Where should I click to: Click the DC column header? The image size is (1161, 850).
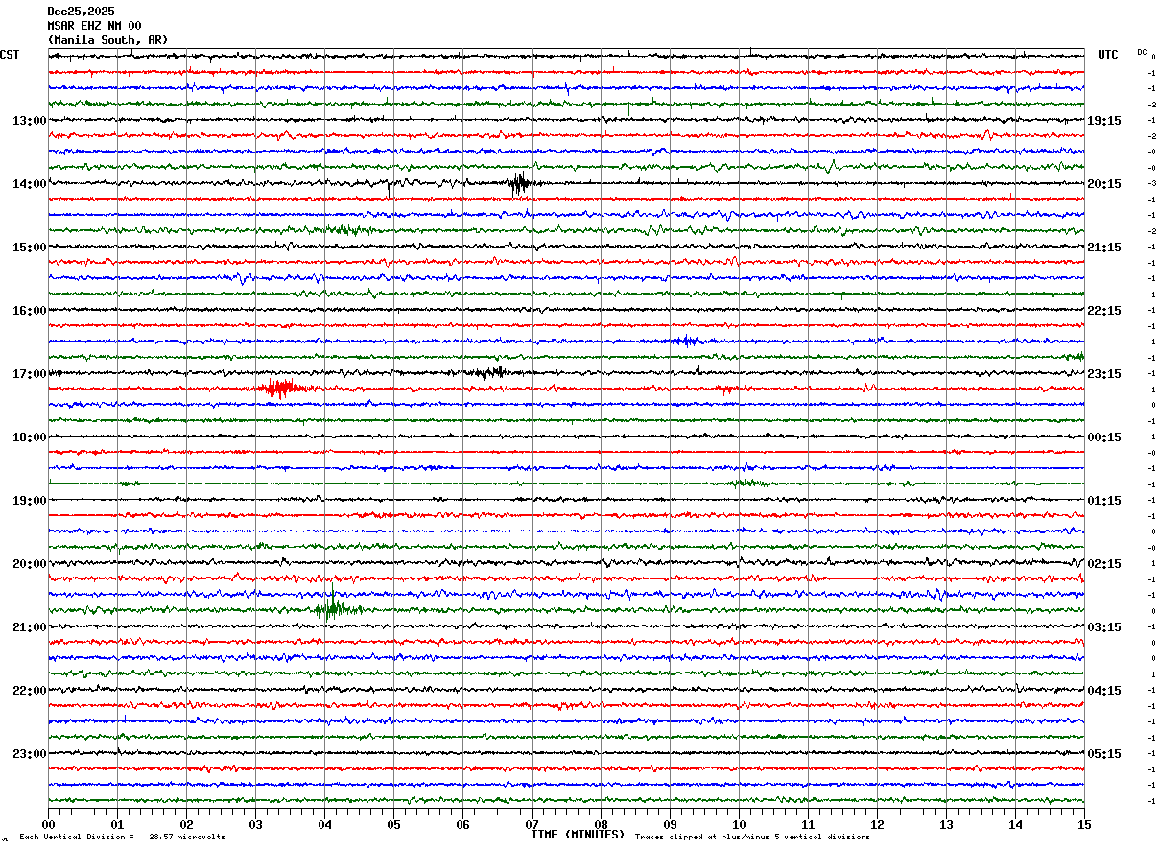coord(1142,52)
